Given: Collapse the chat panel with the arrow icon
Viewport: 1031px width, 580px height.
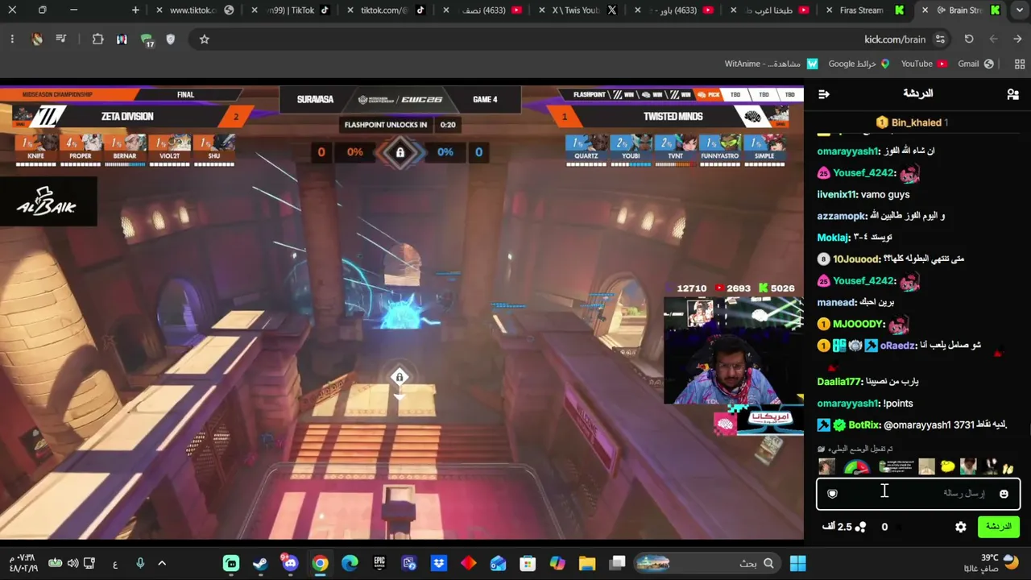Looking at the screenshot, I should [x=823, y=94].
